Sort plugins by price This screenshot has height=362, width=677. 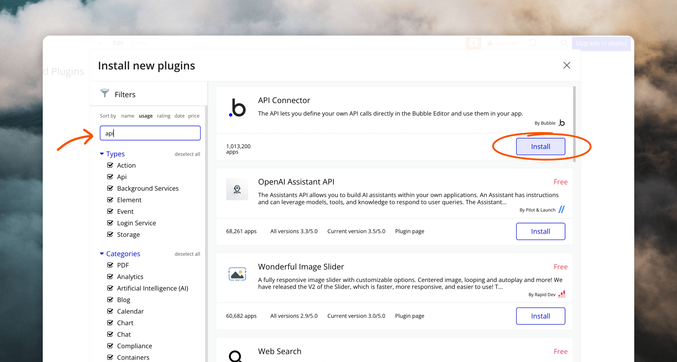(194, 116)
